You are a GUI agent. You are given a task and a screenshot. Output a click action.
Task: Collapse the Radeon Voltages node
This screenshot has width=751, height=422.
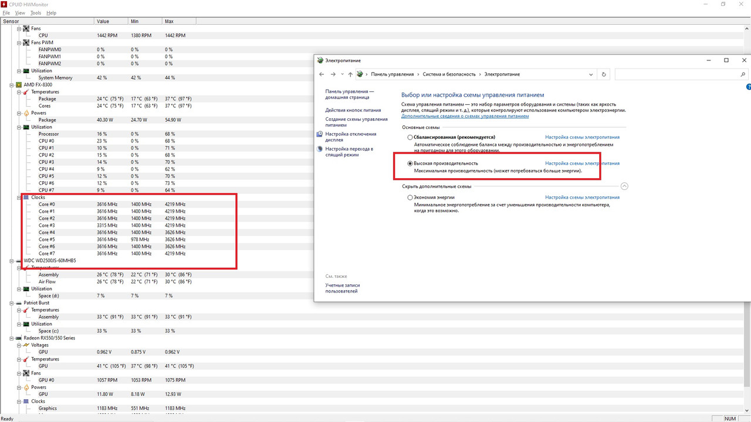19,345
